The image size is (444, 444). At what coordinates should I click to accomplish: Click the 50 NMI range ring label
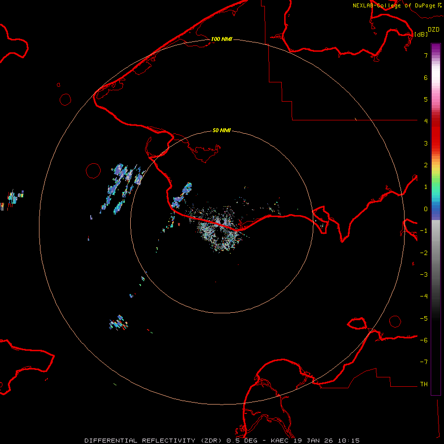pyautogui.click(x=222, y=130)
